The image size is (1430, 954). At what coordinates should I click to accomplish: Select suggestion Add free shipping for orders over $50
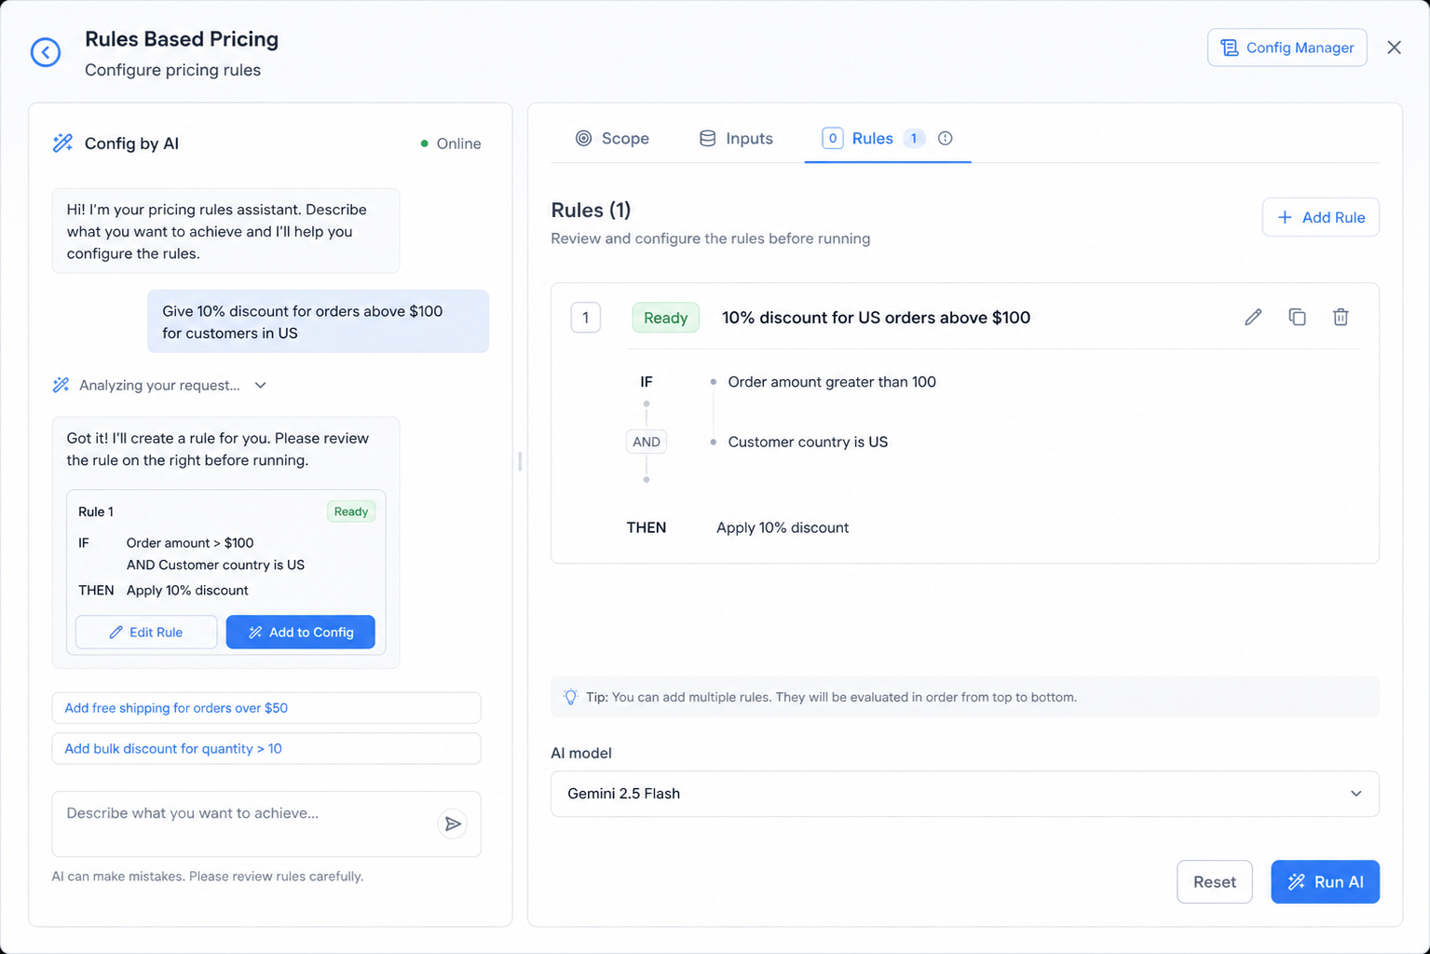[x=266, y=708]
